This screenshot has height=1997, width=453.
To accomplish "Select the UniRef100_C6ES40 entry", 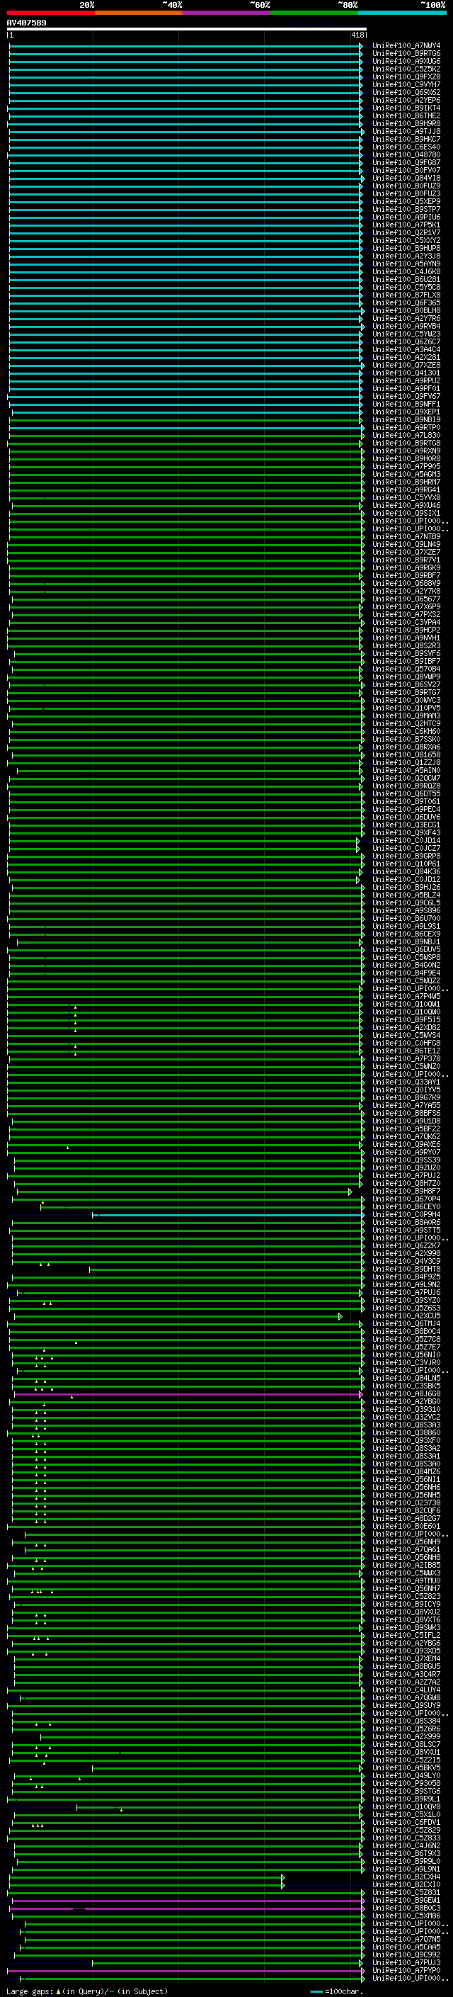I will tap(406, 147).
